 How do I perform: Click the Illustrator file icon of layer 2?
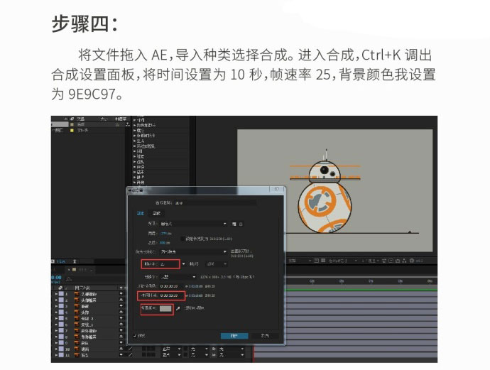76,300
